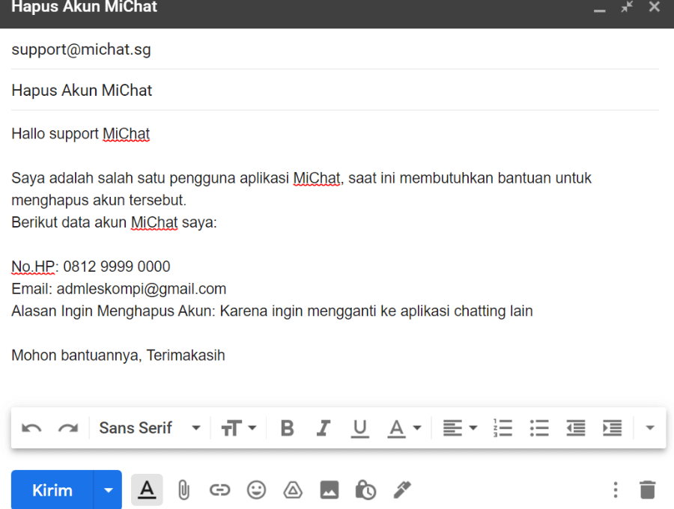The image size is (674, 509).
Task: Discard the draft with the trash icon
Action: point(647,490)
